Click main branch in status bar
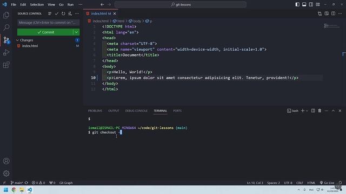 [17, 183]
